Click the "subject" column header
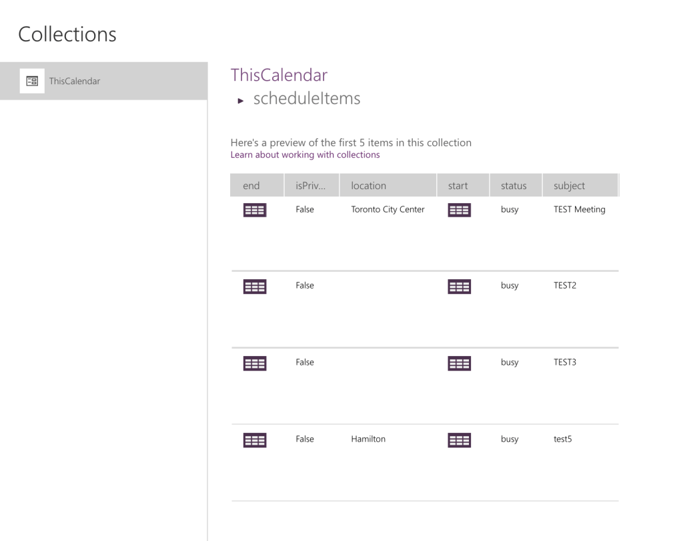The height and width of the screenshot is (541, 683). pos(569,186)
